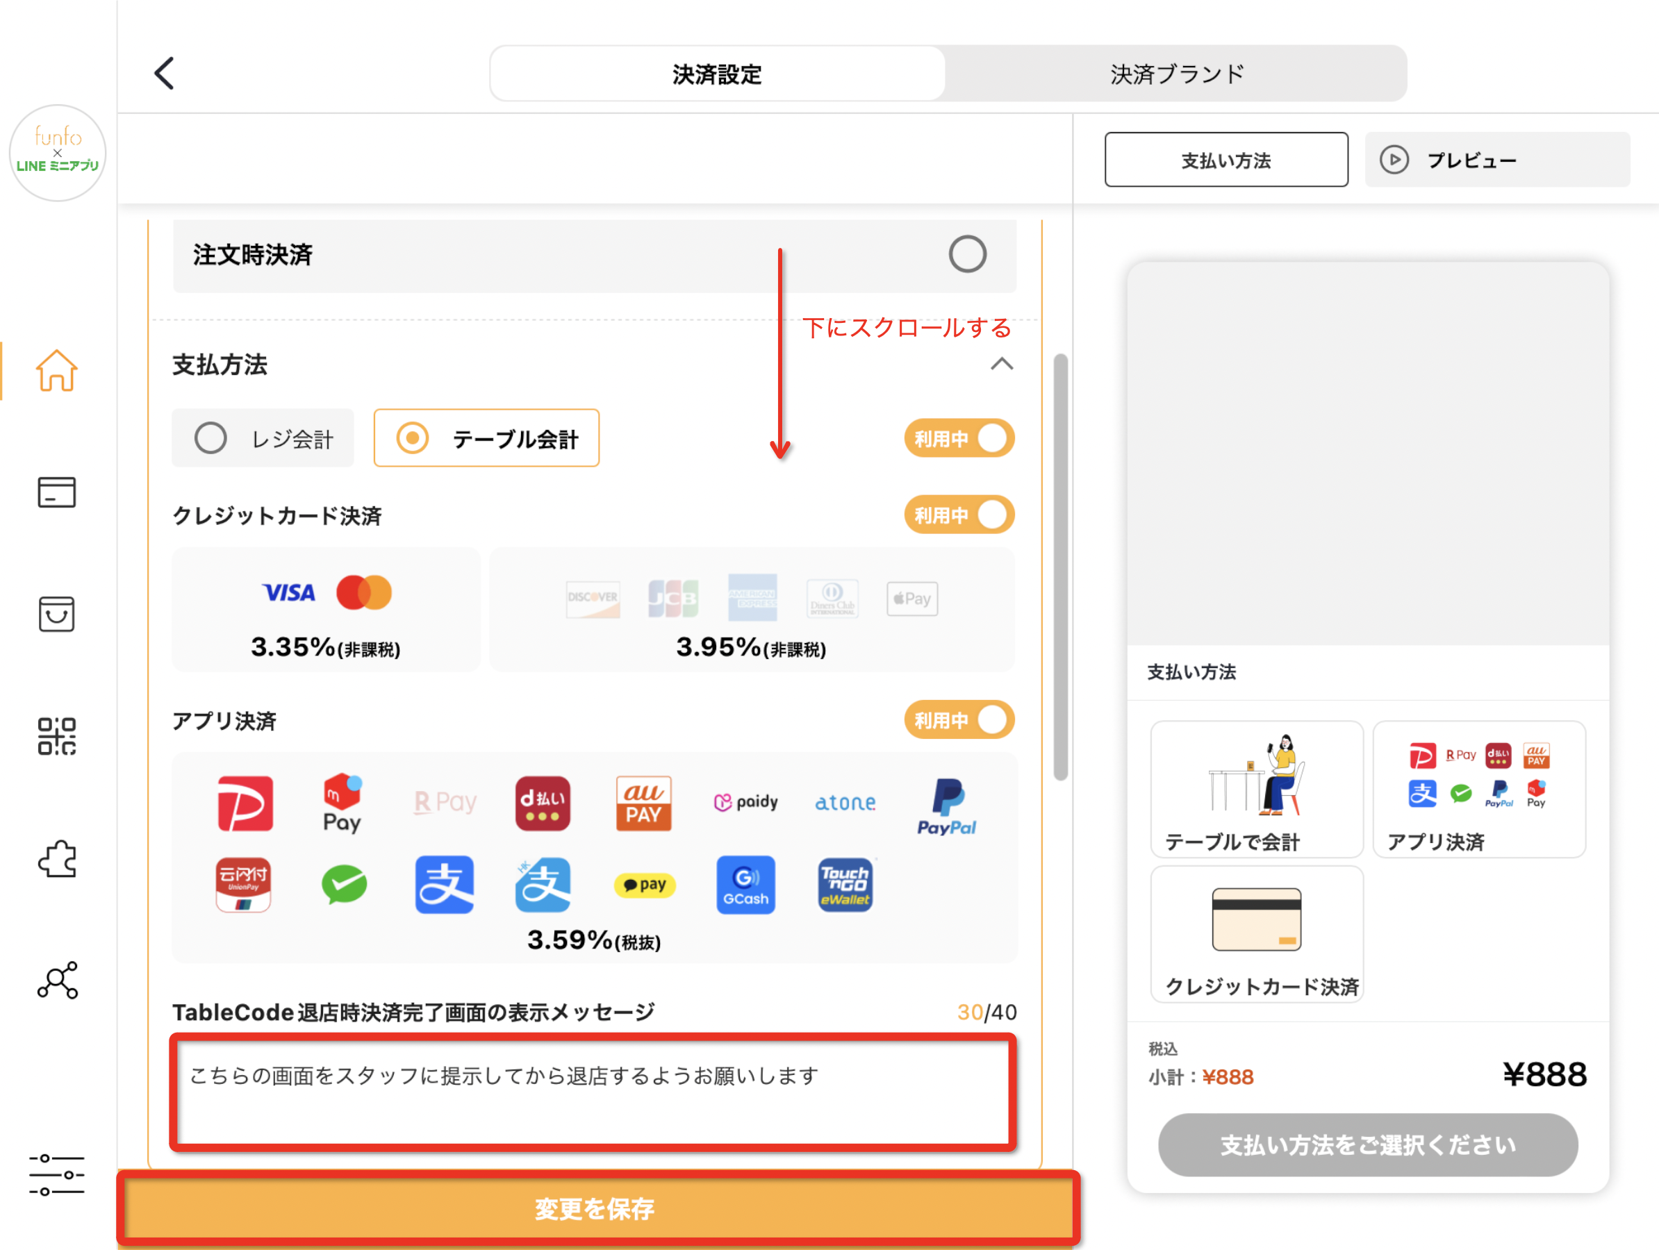The width and height of the screenshot is (1659, 1250).
Task: Click 支払い方法をご選択ください button in preview
Action: click(x=1368, y=1145)
